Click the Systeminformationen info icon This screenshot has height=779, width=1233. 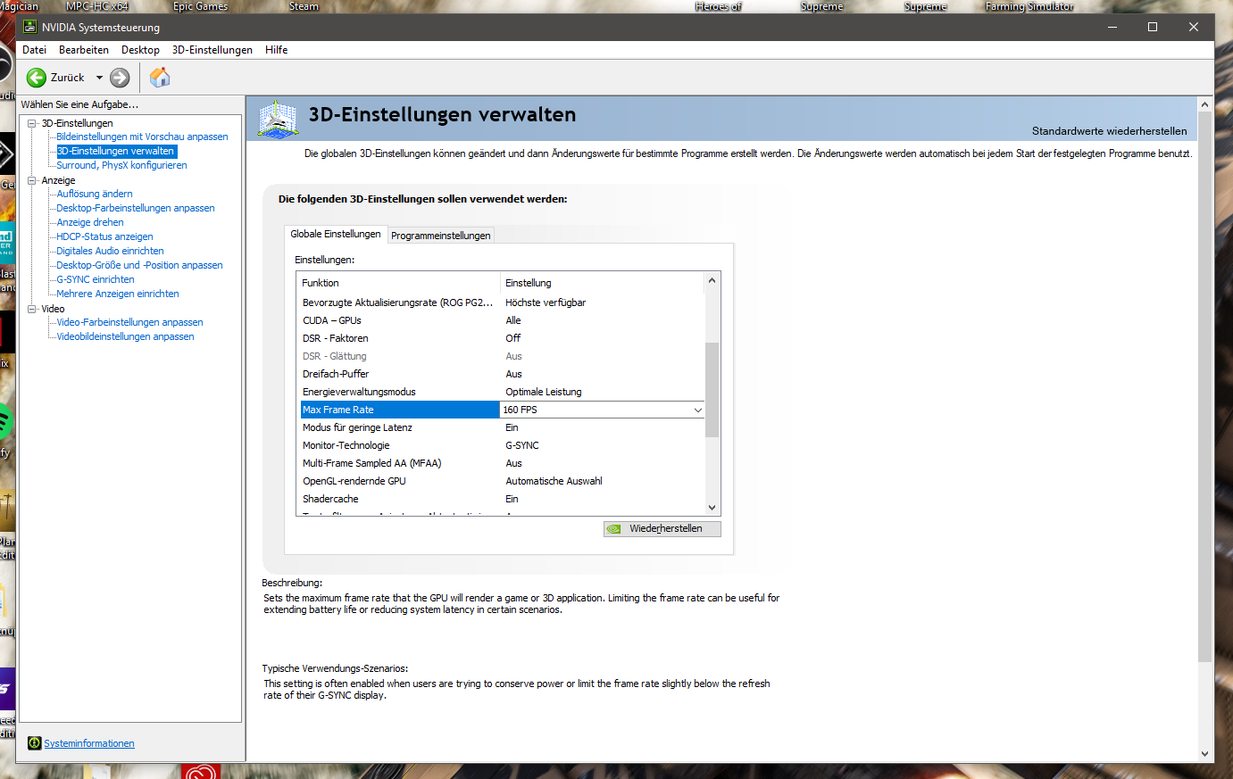pos(35,743)
